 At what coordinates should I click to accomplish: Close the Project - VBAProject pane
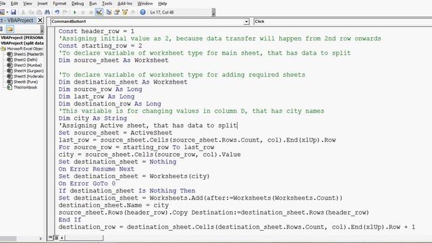(x=40, y=20)
